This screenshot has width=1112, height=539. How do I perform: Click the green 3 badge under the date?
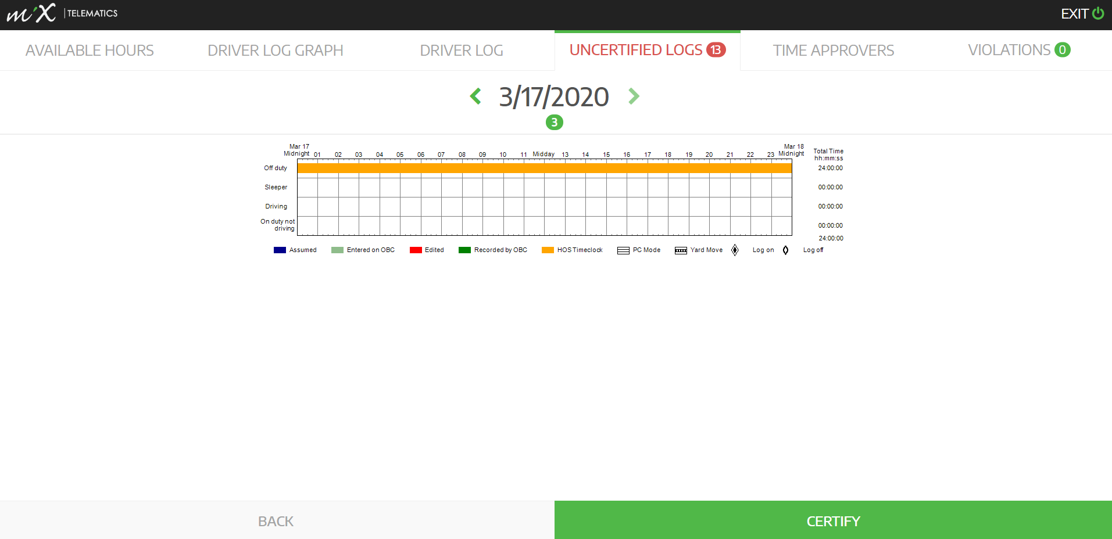tap(555, 122)
